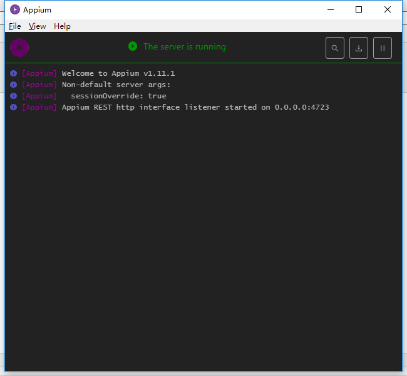Select 'sessionOverride: true' log line
This screenshot has width=407, height=376.
point(118,96)
